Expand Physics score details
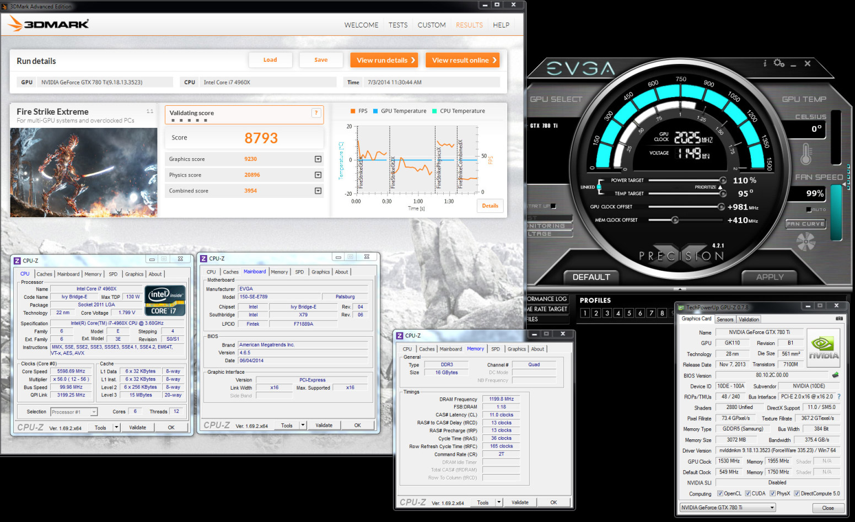Screen dimensions: 855x522 click(318, 175)
